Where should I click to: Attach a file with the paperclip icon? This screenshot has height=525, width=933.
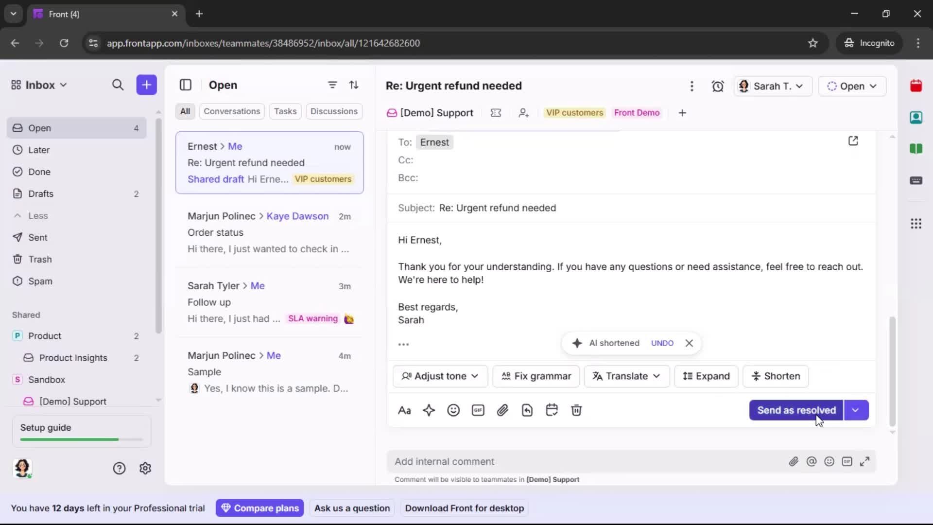click(503, 410)
